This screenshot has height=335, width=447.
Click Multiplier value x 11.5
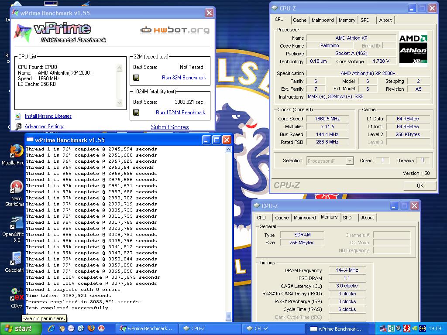click(327, 127)
